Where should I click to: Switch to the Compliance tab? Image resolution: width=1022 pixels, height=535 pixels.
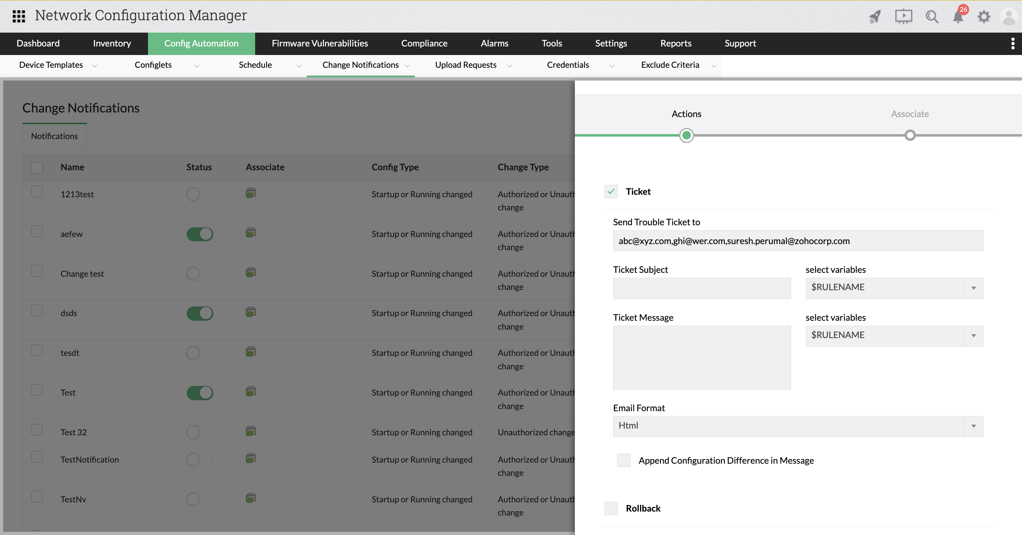click(424, 44)
